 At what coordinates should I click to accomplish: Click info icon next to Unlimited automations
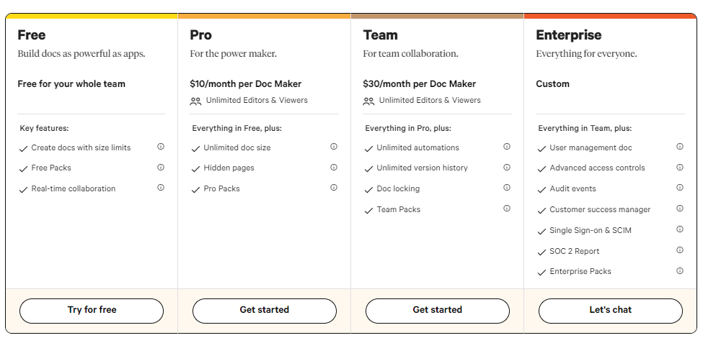(507, 146)
